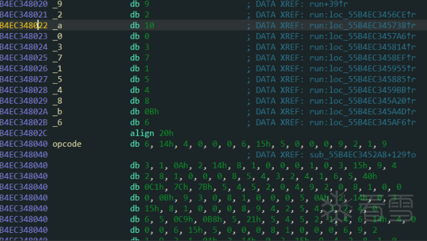Viewport: 427px width, 241px height.
Task: Click the label _3
Action: (x=58, y=47)
